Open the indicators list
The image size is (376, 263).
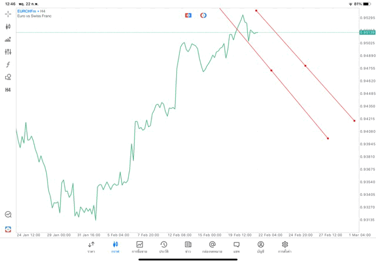point(8,39)
